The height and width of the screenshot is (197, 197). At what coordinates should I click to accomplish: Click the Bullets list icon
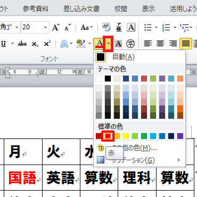click(148, 27)
